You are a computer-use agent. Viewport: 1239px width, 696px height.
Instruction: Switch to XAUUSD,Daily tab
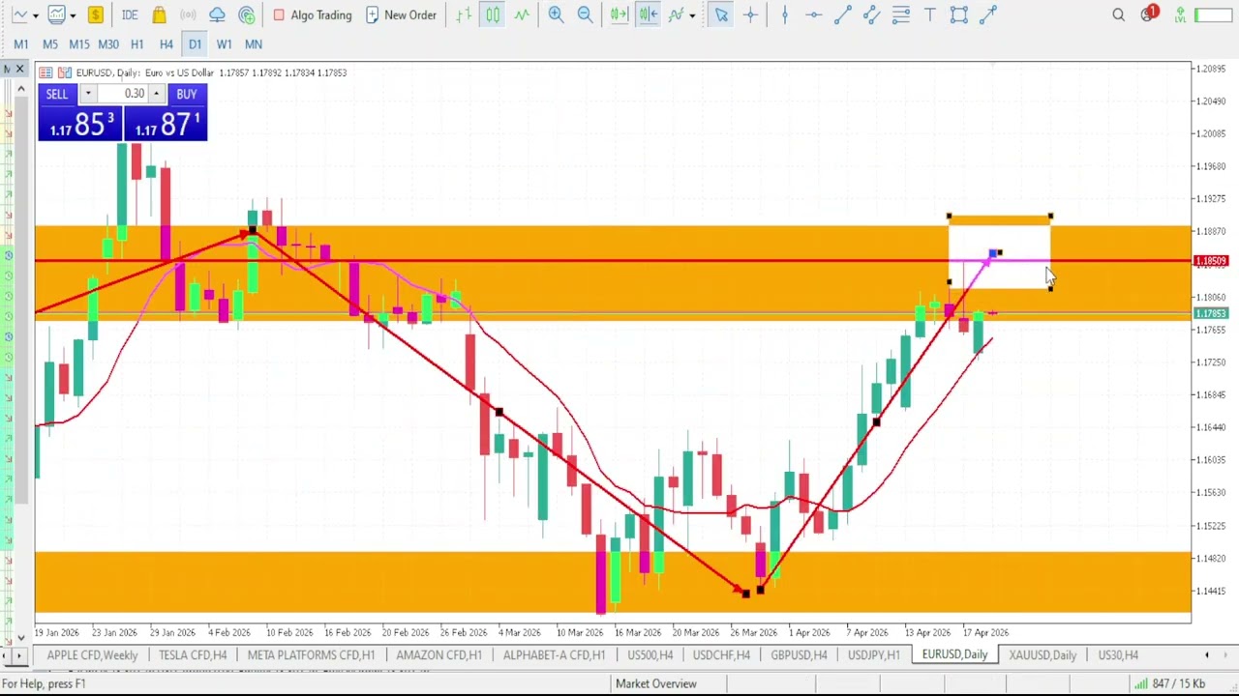coord(1043,654)
